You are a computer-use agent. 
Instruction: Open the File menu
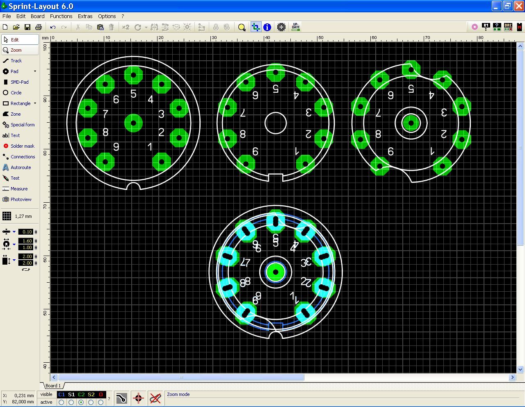click(x=7, y=16)
